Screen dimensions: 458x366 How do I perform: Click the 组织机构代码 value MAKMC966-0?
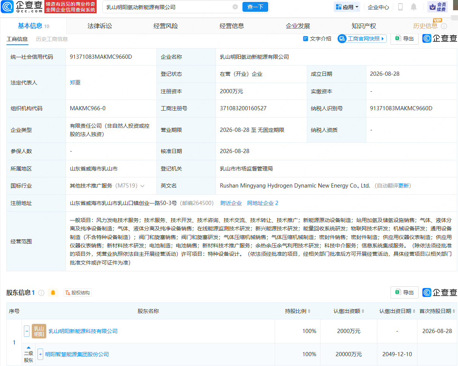point(88,108)
